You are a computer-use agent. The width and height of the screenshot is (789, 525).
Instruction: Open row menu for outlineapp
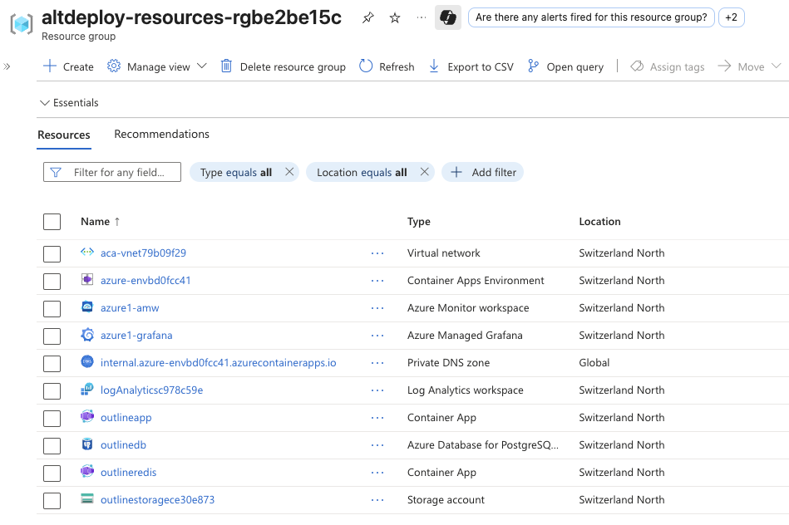377,419
